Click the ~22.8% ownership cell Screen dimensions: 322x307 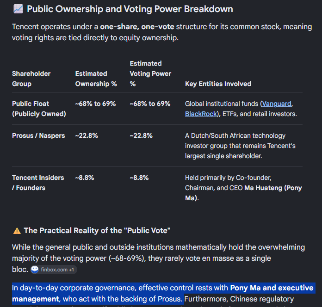(87, 135)
